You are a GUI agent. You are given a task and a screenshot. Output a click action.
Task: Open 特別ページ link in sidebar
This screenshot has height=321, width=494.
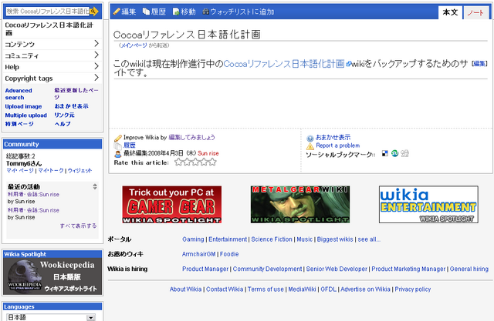(19, 124)
